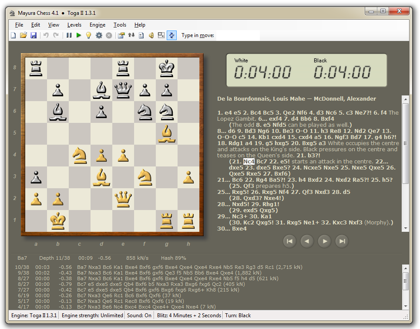
Task: Open a game file with folder icon
Action: (x=24, y=35)
